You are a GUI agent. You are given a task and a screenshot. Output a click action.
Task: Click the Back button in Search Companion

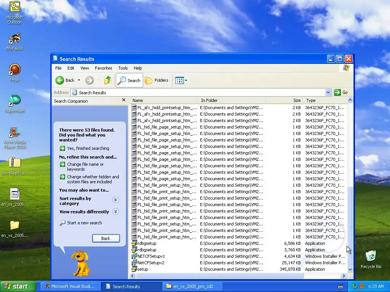pyautogui.click(x=106, y=238)
